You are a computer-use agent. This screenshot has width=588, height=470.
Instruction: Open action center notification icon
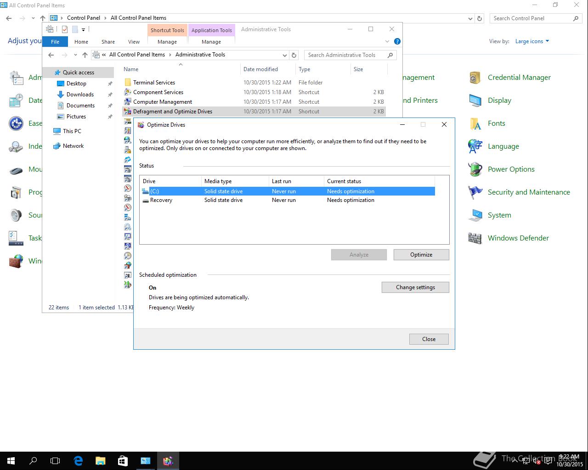pos(548,460)
